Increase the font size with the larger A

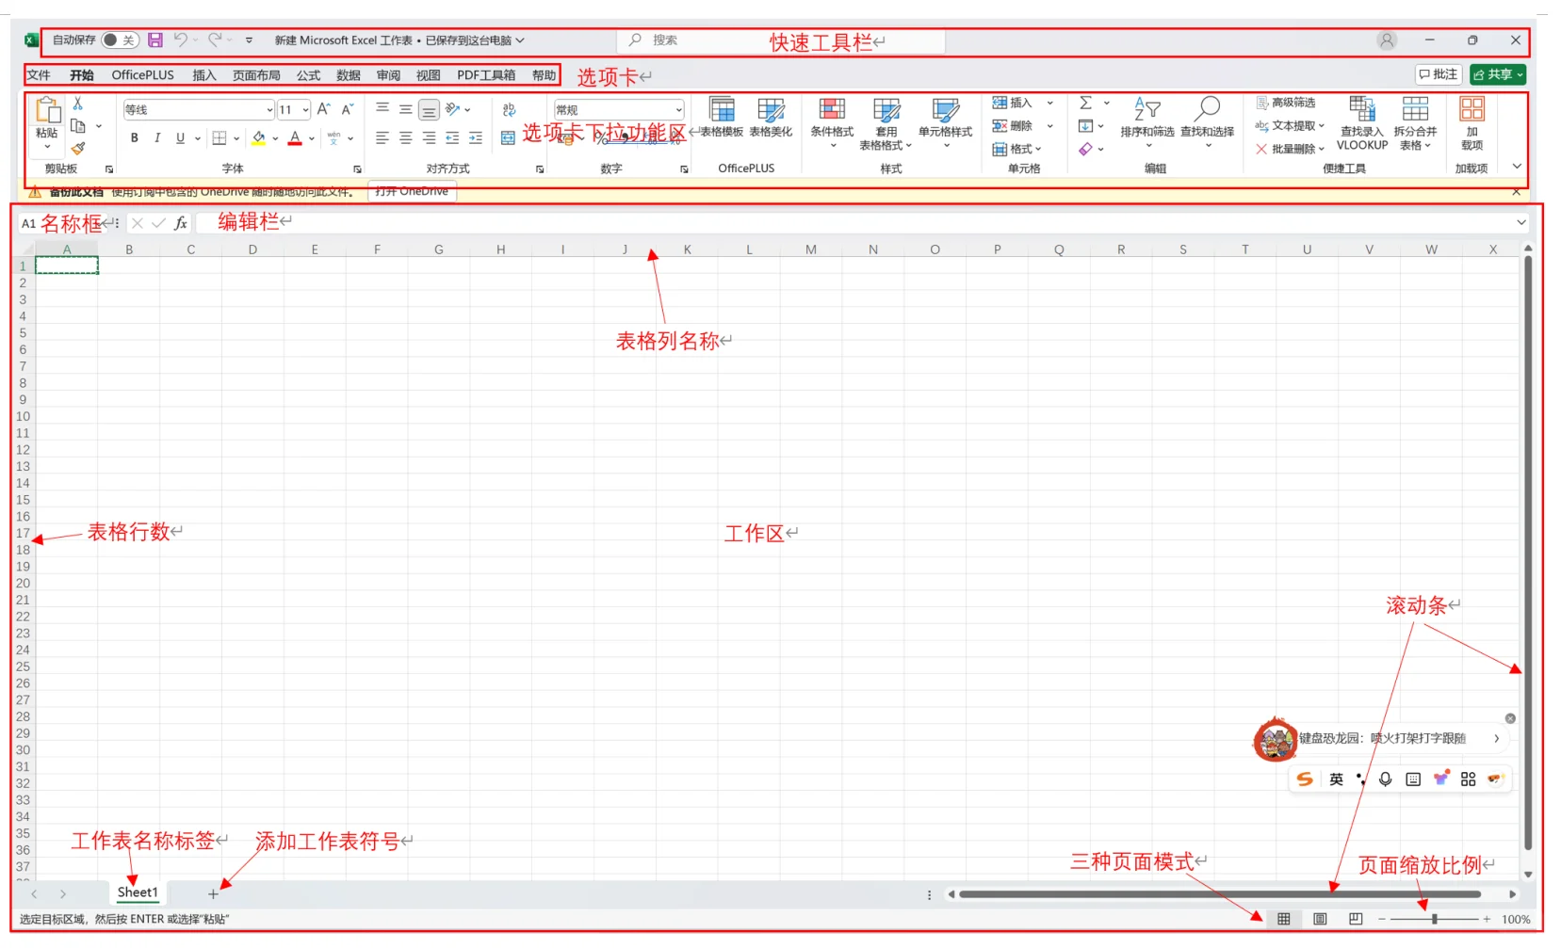coord(323,109)
